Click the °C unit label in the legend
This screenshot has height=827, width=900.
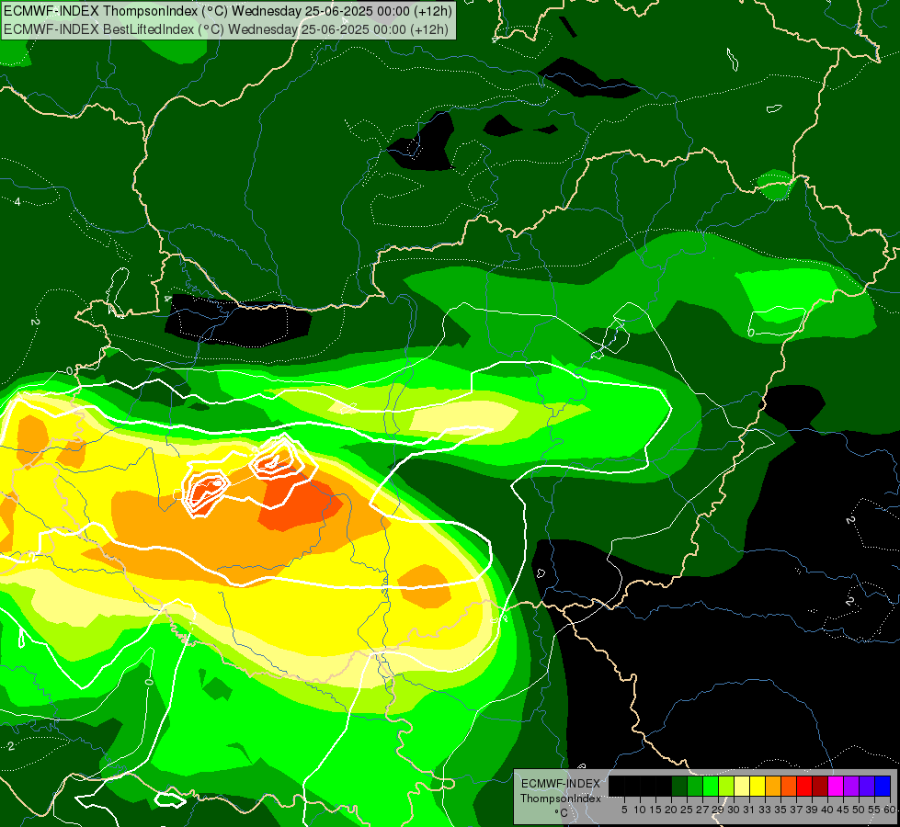(562, 813)
